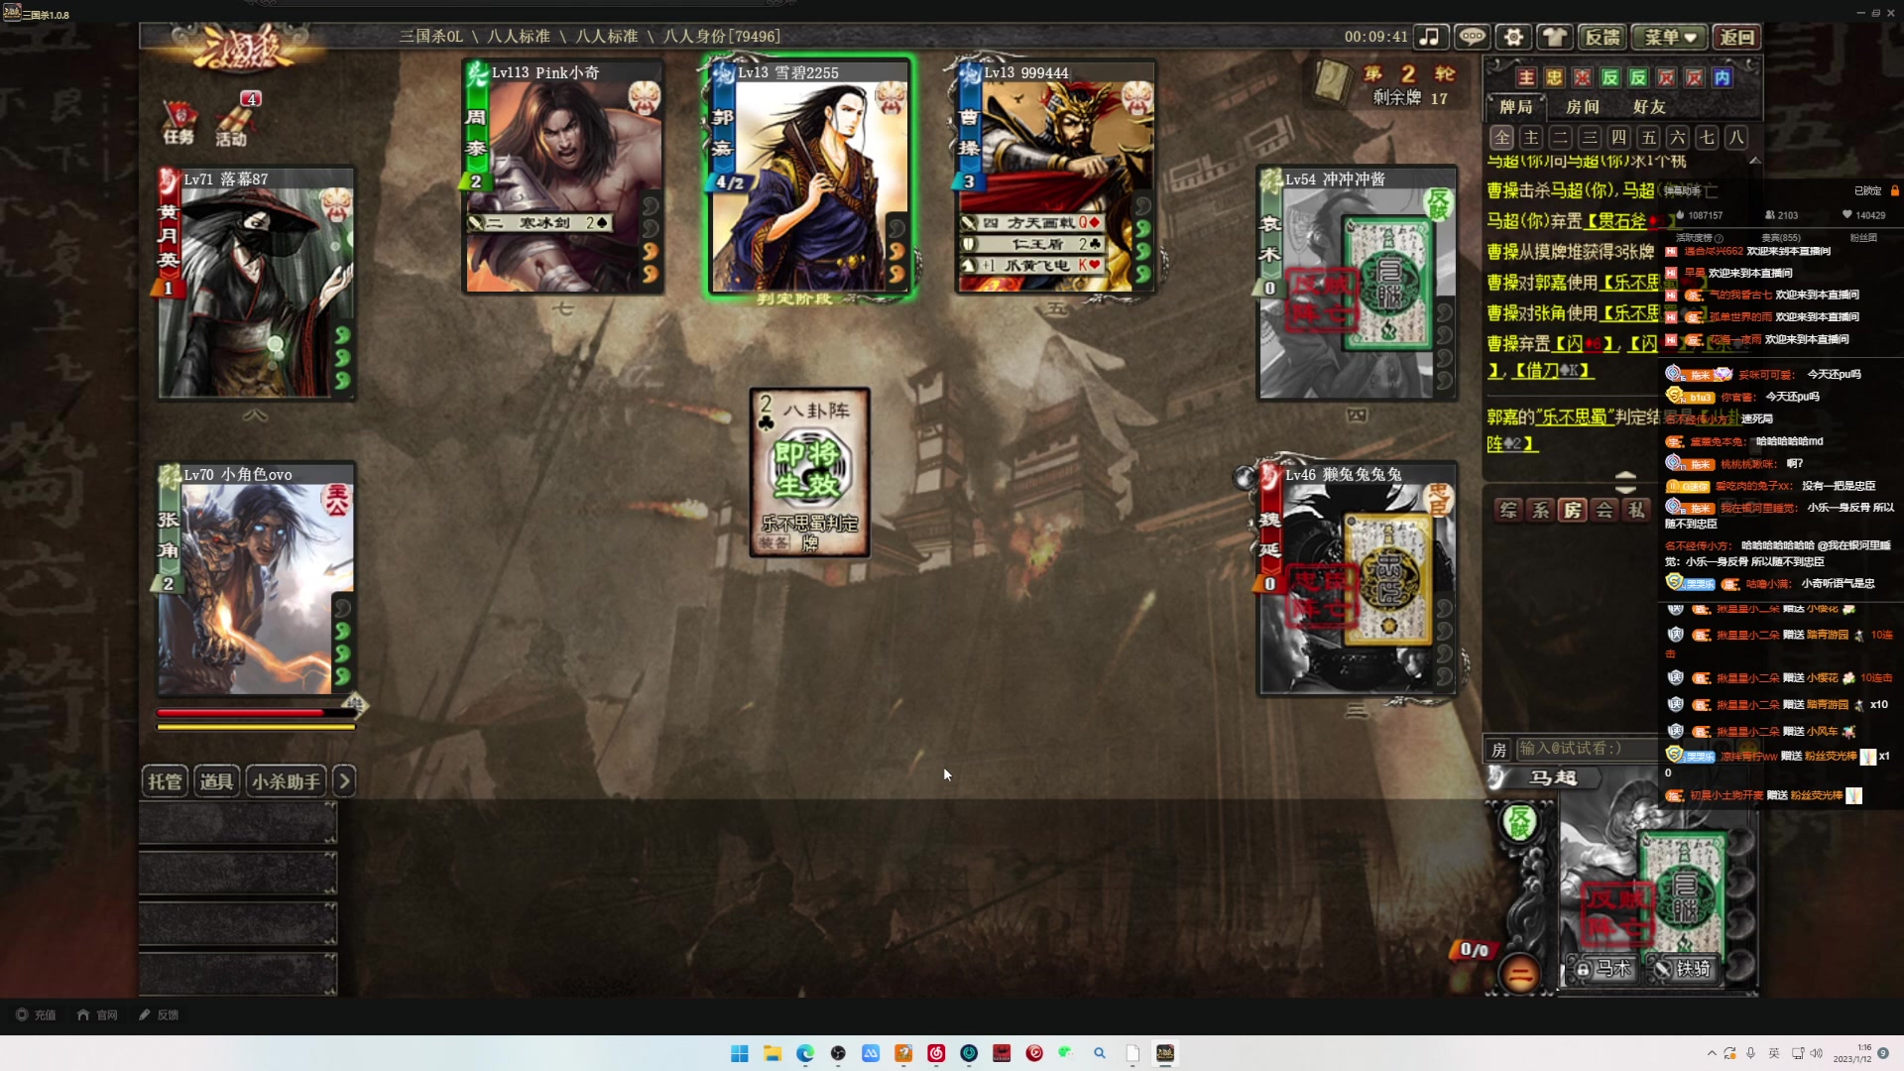Viewport: 1904px width, 1071px height.
Task: Click 方天画戟 weapon on 曹操
Action: 1031,223
